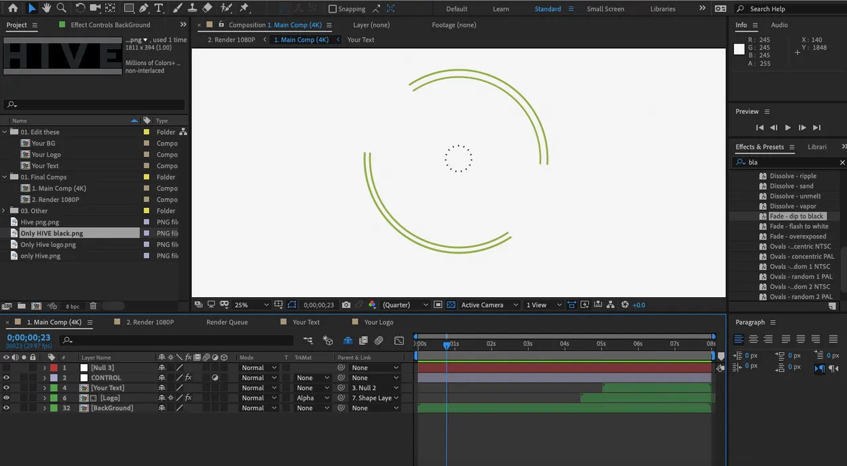
Task: Collapse the 01. Edit these folder
Action: pyautogui.click(x=5, y=132)
